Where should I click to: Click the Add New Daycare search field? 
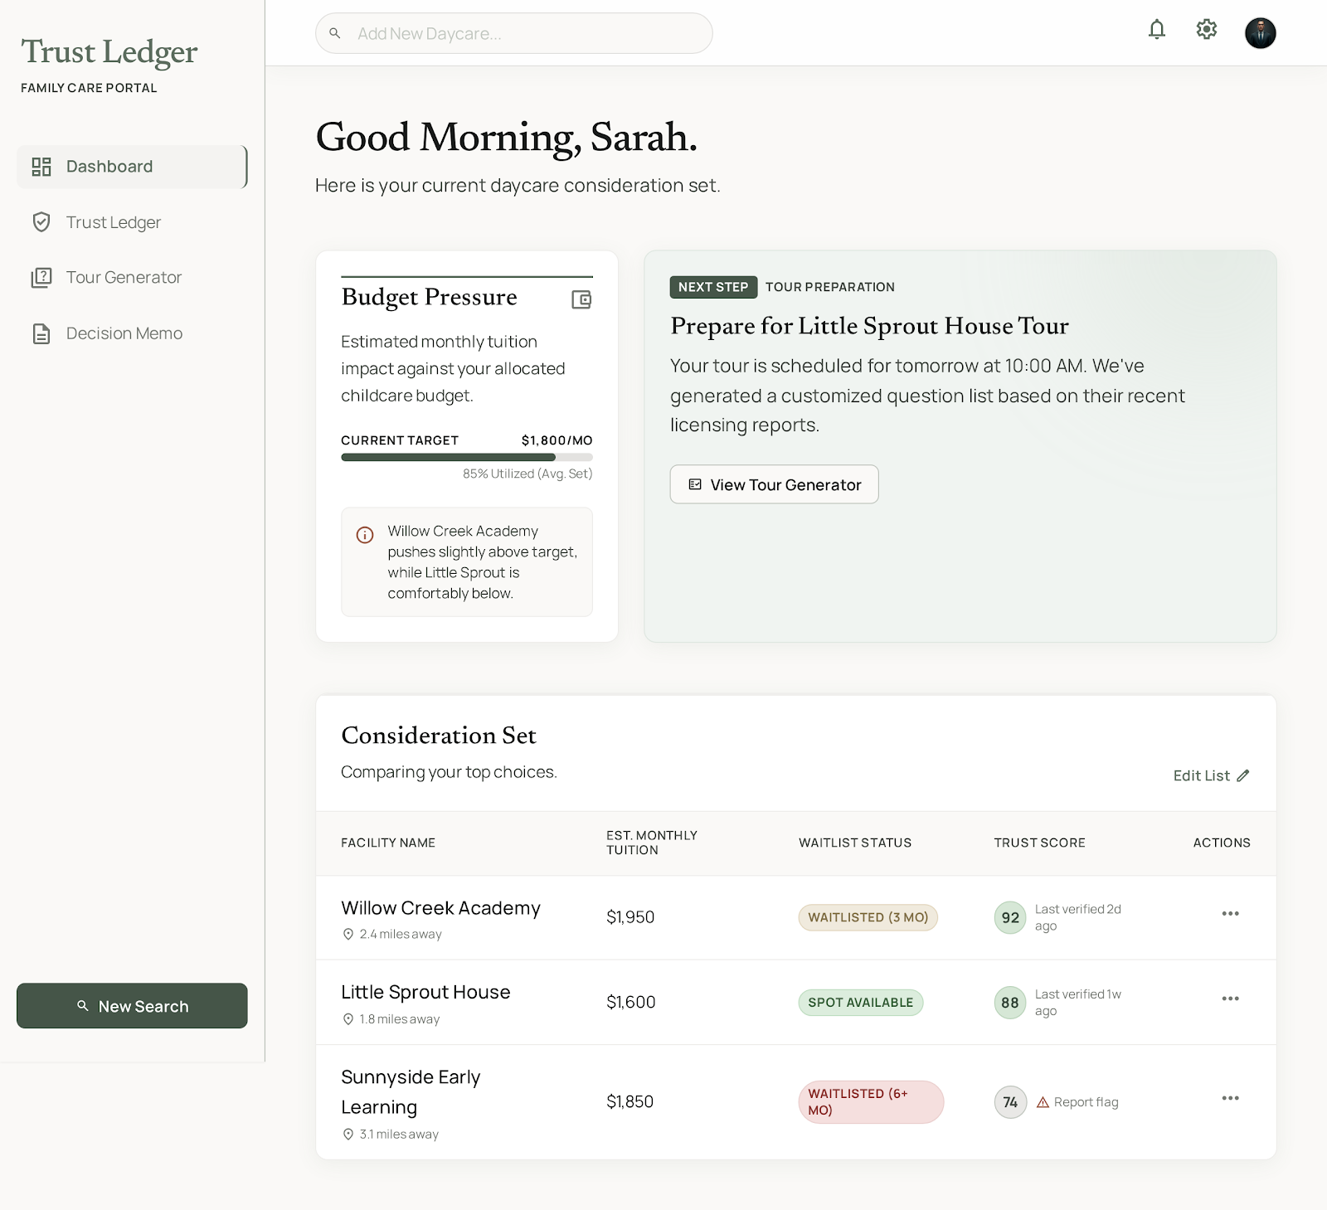click(513, 33)
